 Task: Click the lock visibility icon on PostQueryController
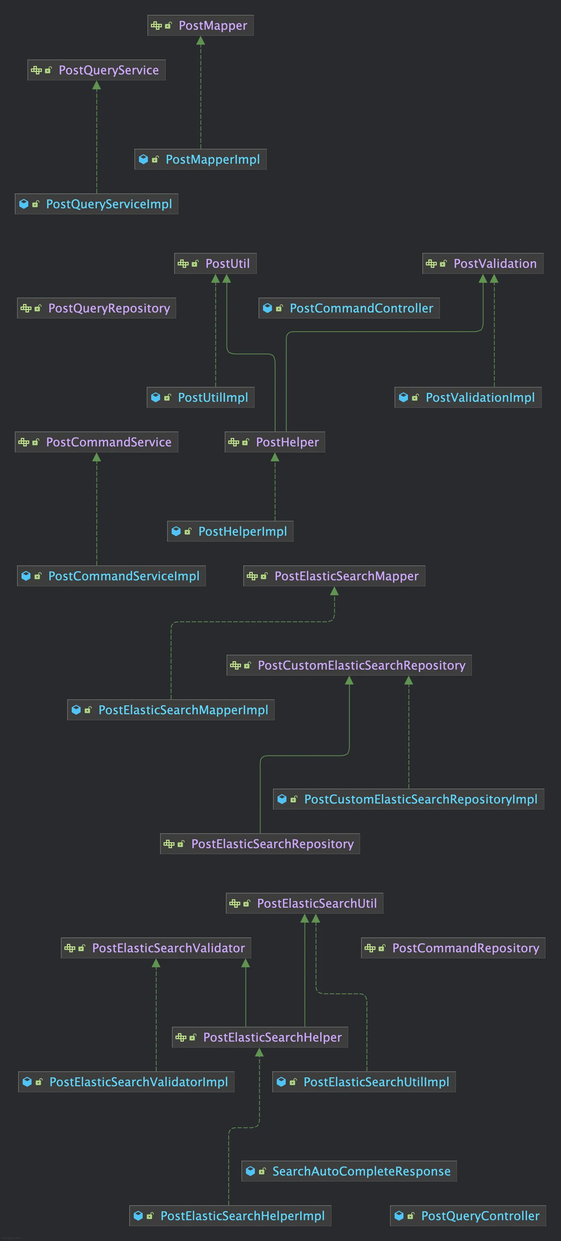(x=411, y=1216)
